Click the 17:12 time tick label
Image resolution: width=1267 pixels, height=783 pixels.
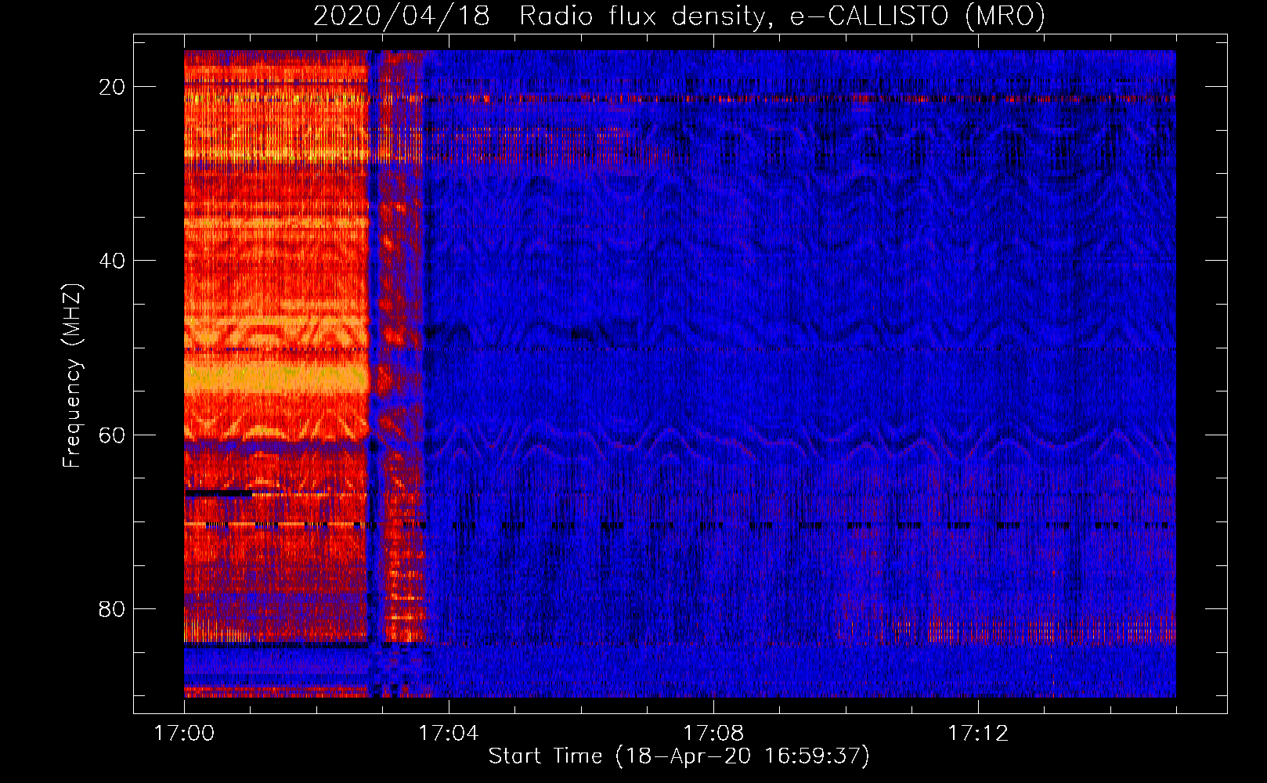pyautogui.click(x=978, y=733)
